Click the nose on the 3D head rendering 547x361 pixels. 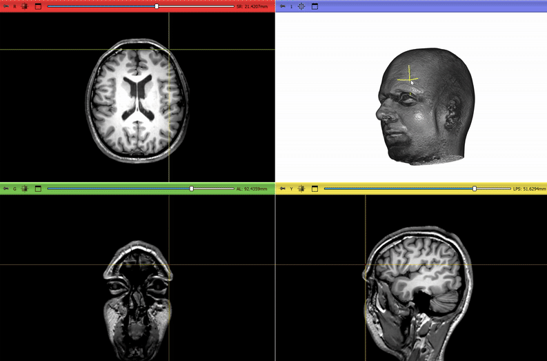(383, 111)
